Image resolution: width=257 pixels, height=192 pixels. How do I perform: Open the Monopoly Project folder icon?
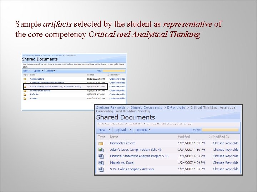pyautogui.click(x=101, y=144)
